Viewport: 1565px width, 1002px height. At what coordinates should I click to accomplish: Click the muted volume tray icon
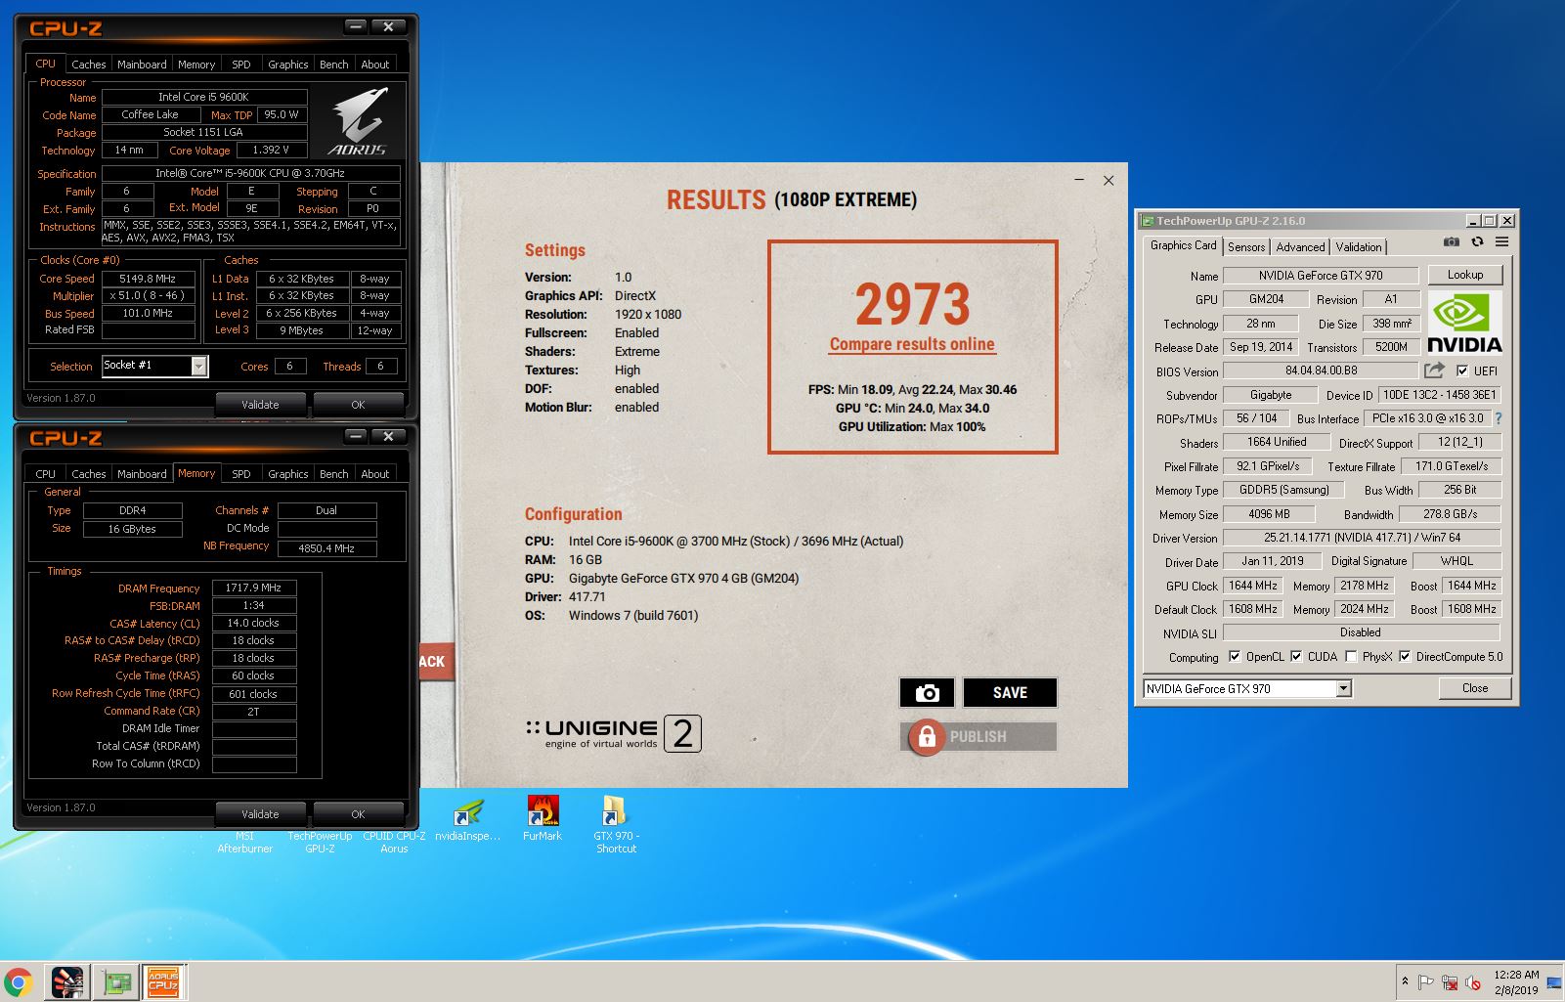tap(1473, 982)
